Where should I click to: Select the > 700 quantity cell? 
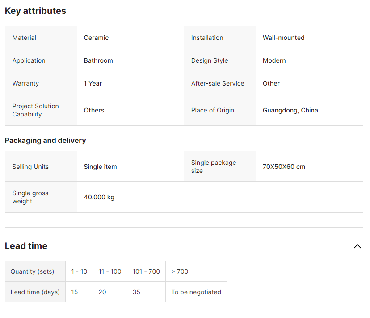[x=180, y=271]
